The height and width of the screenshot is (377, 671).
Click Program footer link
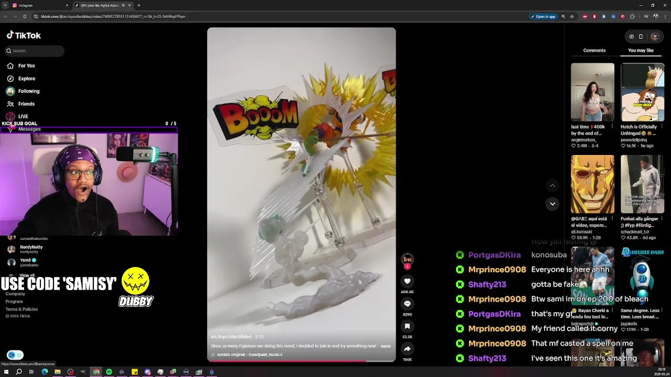(14, 302)
